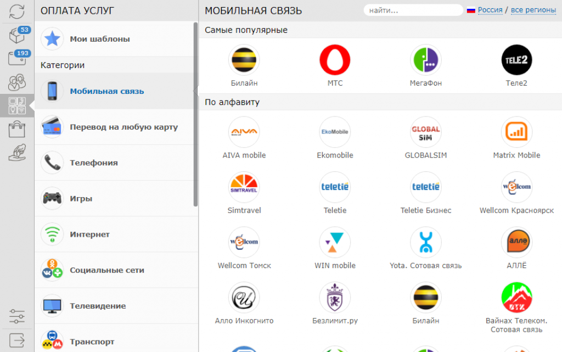Open Вайнах Телеком. Сотовая связь
Image resolution: width=562 pixels, height=352 pixels.
tap(516, 298)
